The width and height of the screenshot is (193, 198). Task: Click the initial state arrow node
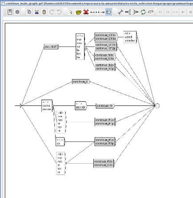(x=21, y=105)
